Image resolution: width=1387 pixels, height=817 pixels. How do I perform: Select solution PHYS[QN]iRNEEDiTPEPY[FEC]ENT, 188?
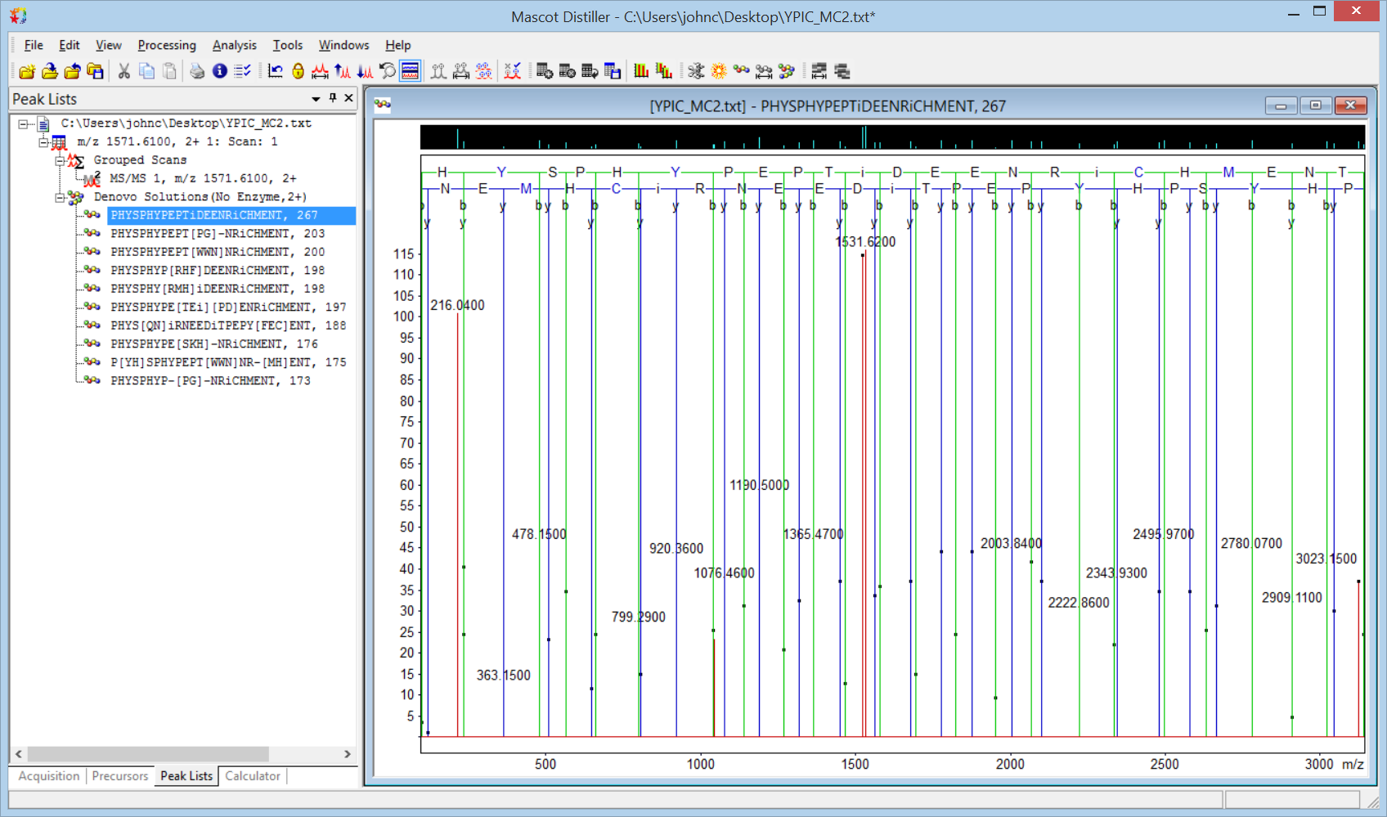[228, 325]
